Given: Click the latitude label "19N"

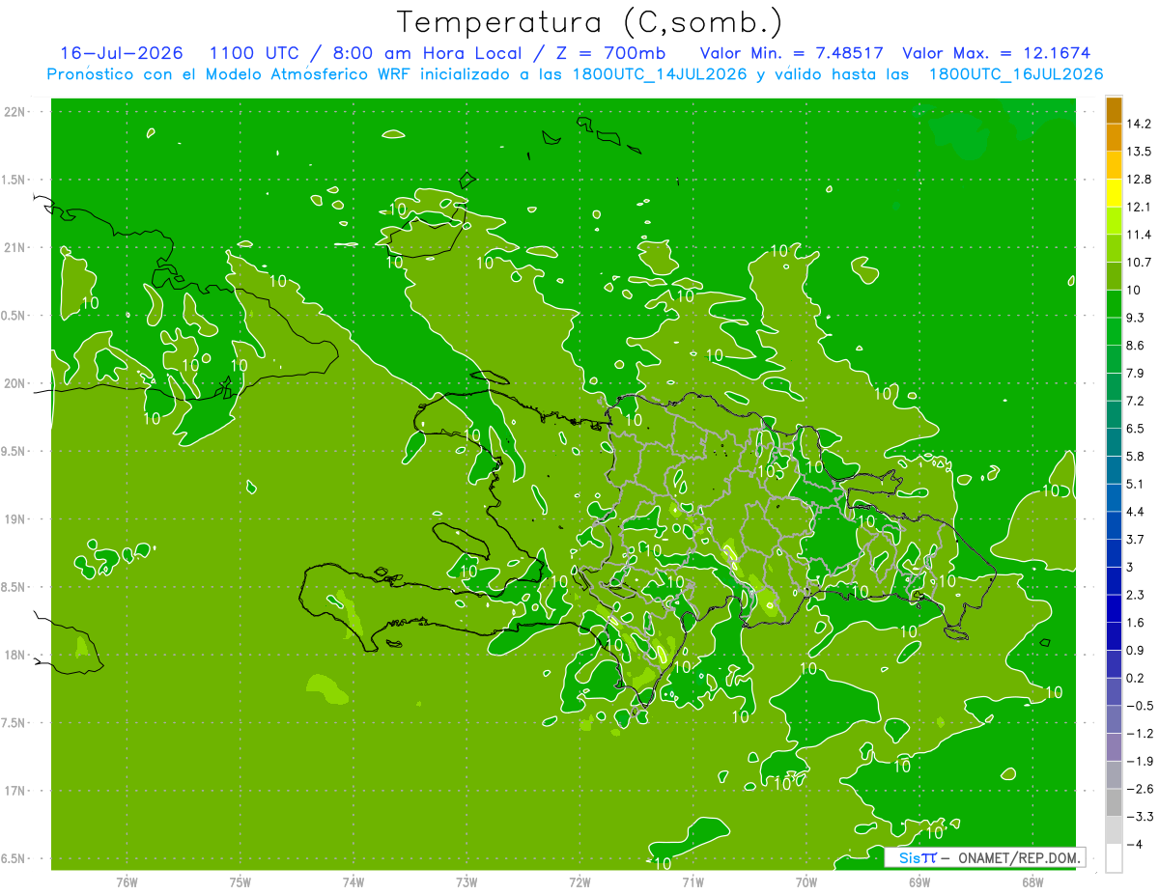Looking at the screenshot, I should pos(15,519).
